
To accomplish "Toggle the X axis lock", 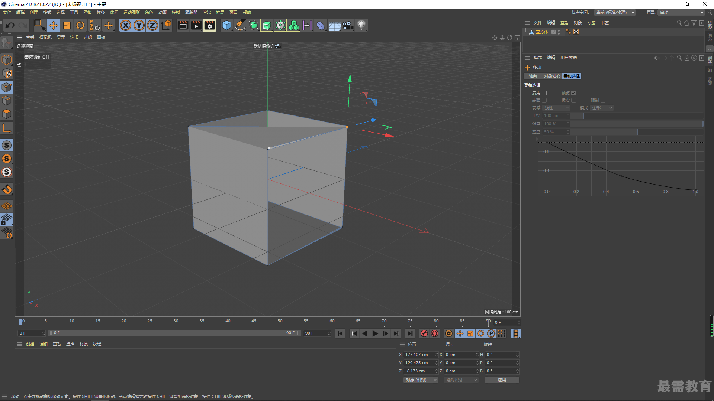I will coord(126,25).
